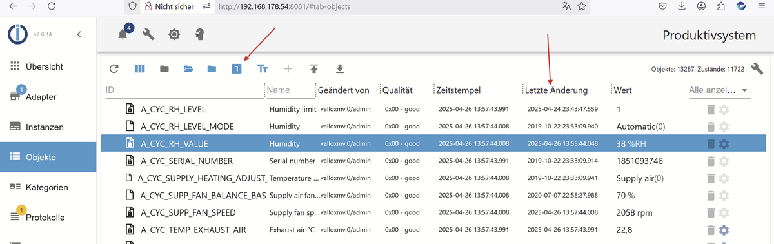The width and height of the screenshot is (774, 244).
Task: Open settings gear for A_CYC_RH_LEVEL
Action: pos(724,109)
